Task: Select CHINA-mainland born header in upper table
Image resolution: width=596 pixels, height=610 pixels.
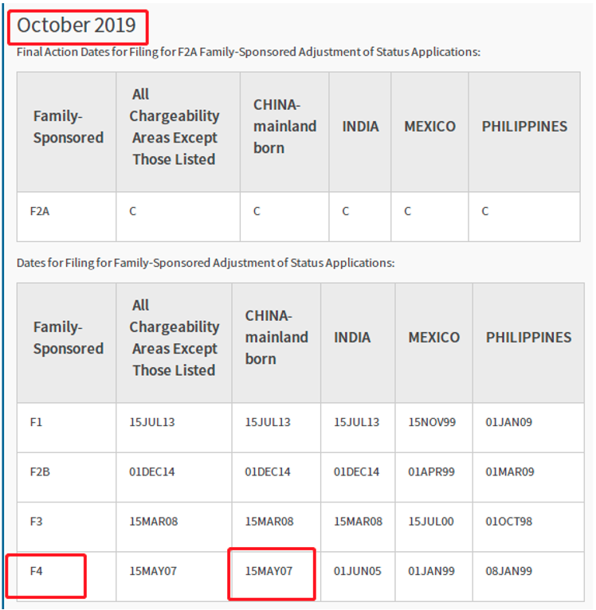Action: (x=285, y=127)
